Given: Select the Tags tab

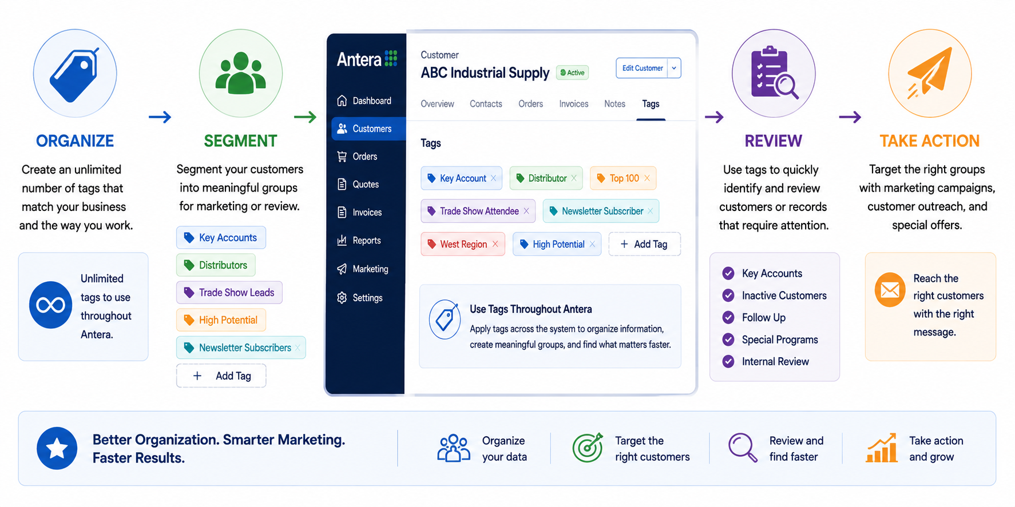Looking at the screenshot, I should tap(651, 104).
